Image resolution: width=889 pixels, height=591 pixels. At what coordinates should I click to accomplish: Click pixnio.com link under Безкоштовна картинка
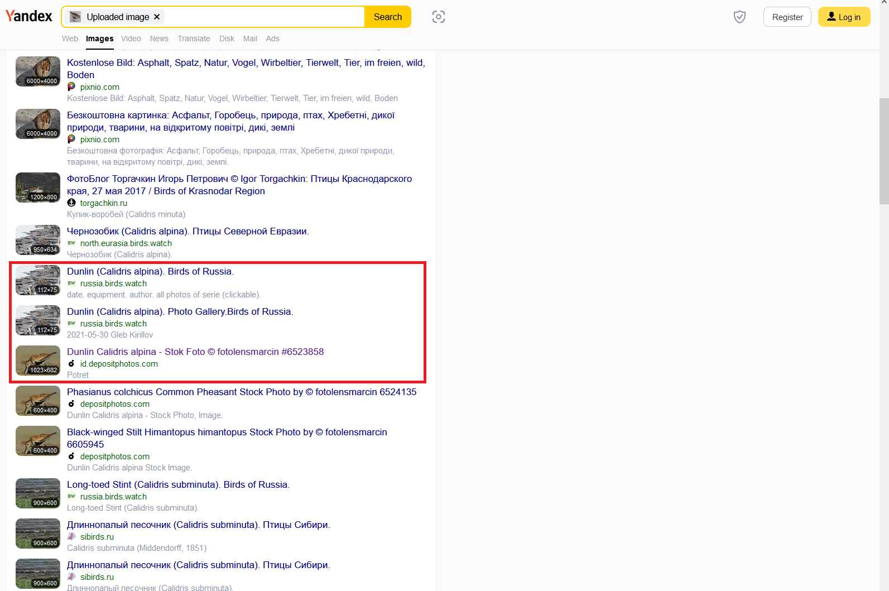(x=100, y=140)
